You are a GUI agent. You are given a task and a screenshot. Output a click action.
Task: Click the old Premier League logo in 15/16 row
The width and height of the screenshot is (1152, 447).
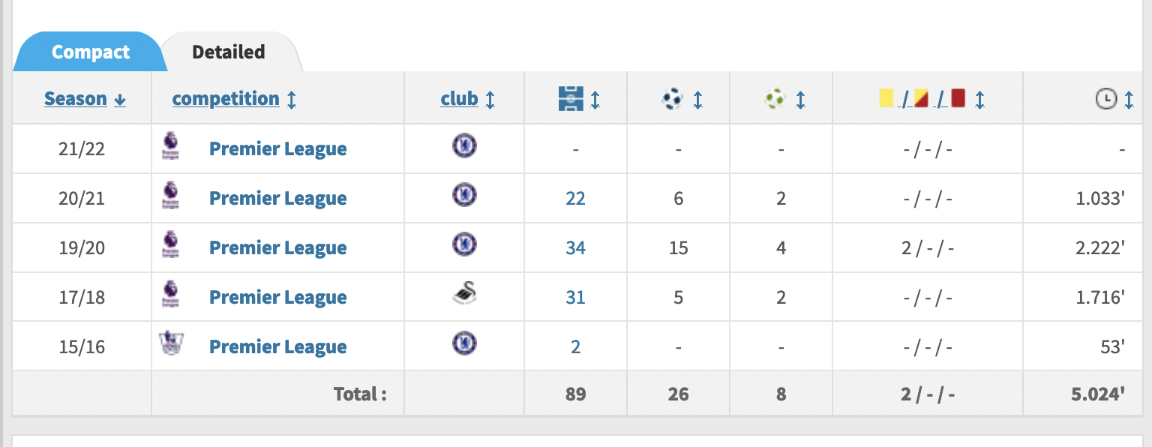[172, 343]
